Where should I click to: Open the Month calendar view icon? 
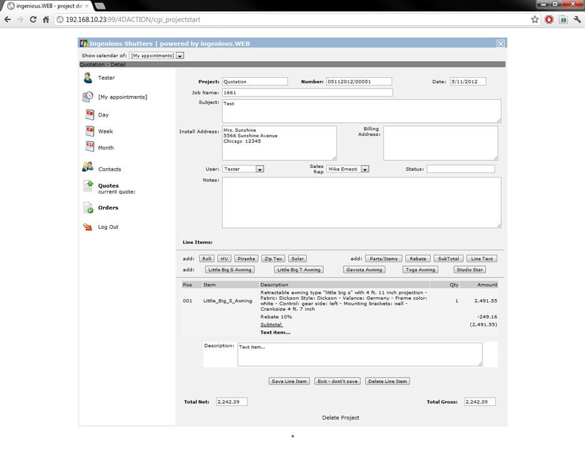coord(90,147)
